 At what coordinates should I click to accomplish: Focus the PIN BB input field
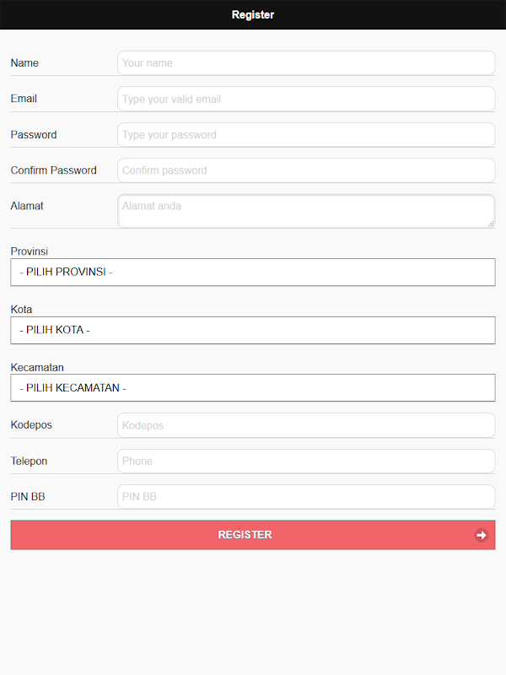[x=305, y=497]
